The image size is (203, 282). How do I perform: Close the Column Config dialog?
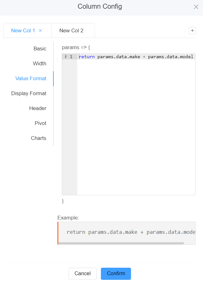pyautogui.click(x=196, y=7)
